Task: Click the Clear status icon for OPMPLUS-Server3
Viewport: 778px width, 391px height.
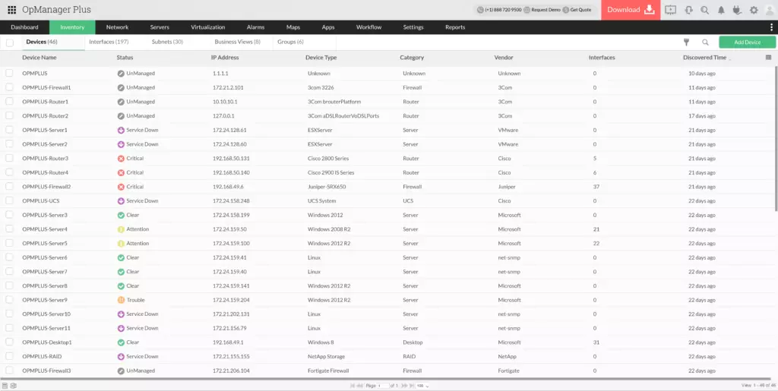Action: pyautogui.click(x=121, y=215)
